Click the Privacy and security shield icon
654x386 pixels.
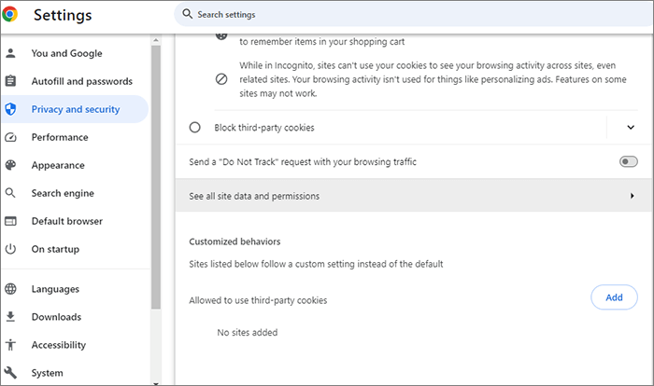(11, 109)
